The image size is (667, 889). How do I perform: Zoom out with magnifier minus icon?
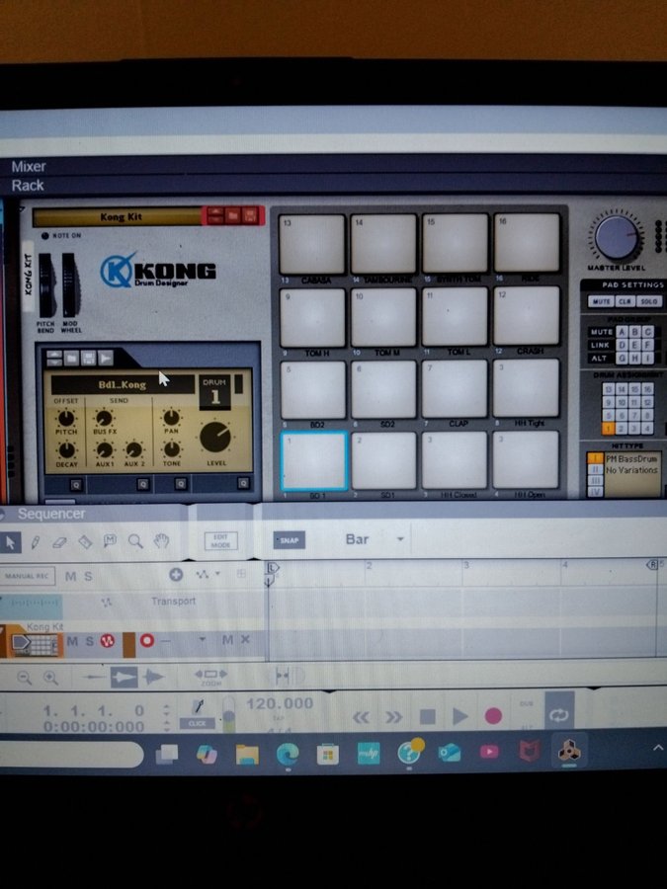(x=24, y=677)
